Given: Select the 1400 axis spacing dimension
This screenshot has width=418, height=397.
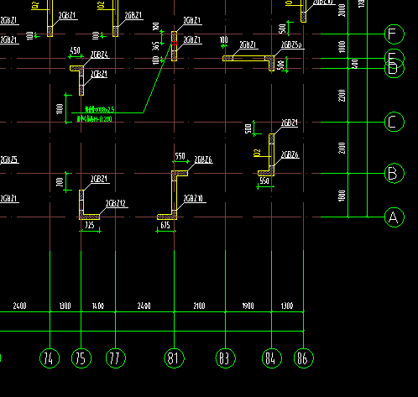Looking at the screenshot, I should click(x=98, y=306).
